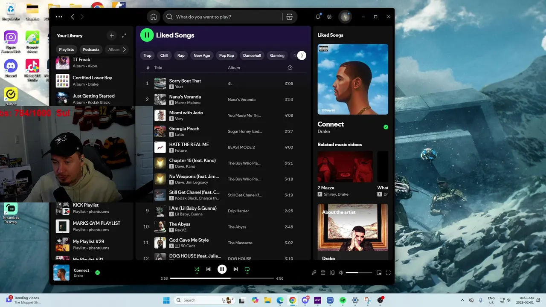Screen dimensions: 546x307
Task: Open 2 Mazza related music video
Action: [x=345, y=174]
